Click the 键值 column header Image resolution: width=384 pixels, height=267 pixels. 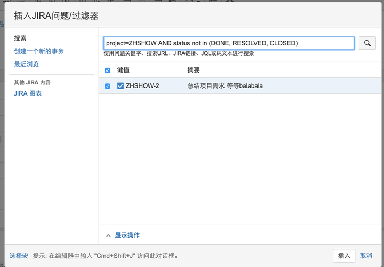123,70
